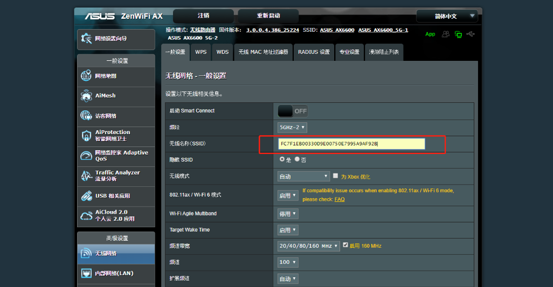Click the guest network globe icon
553x287 pixels.
coord(86,116)
